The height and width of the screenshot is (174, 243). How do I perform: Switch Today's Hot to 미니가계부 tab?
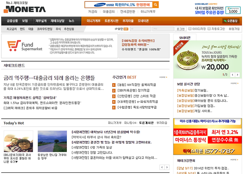click(x=115, y=123)
